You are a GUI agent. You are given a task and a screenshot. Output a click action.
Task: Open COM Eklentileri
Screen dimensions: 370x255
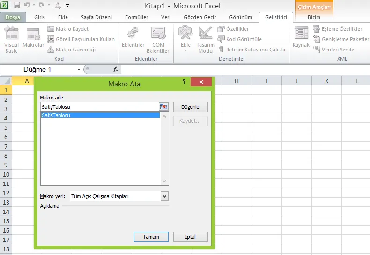(158, 34)
